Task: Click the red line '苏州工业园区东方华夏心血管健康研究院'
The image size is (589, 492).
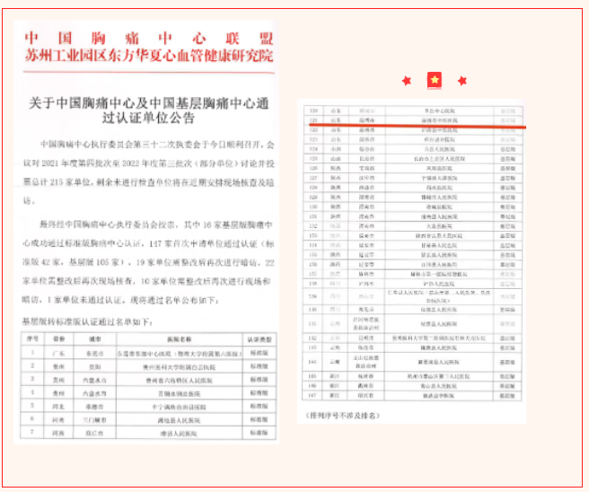Action: click(x=149, y=56)
